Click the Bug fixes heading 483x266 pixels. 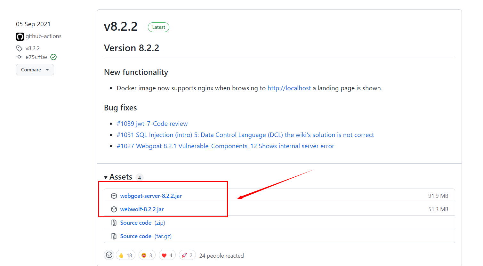click(x=120, y=108)
